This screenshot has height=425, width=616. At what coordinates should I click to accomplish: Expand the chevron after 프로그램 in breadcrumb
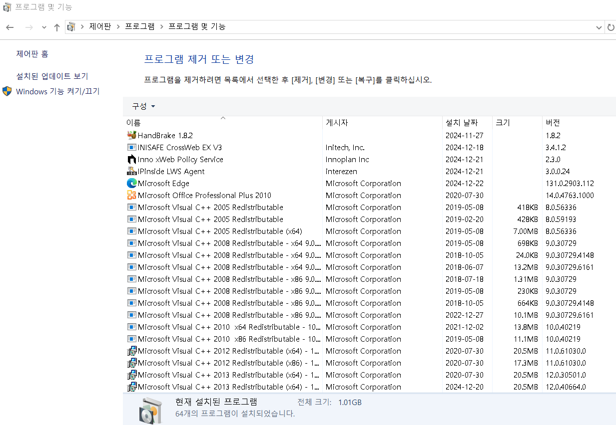(x=162, y=27)
